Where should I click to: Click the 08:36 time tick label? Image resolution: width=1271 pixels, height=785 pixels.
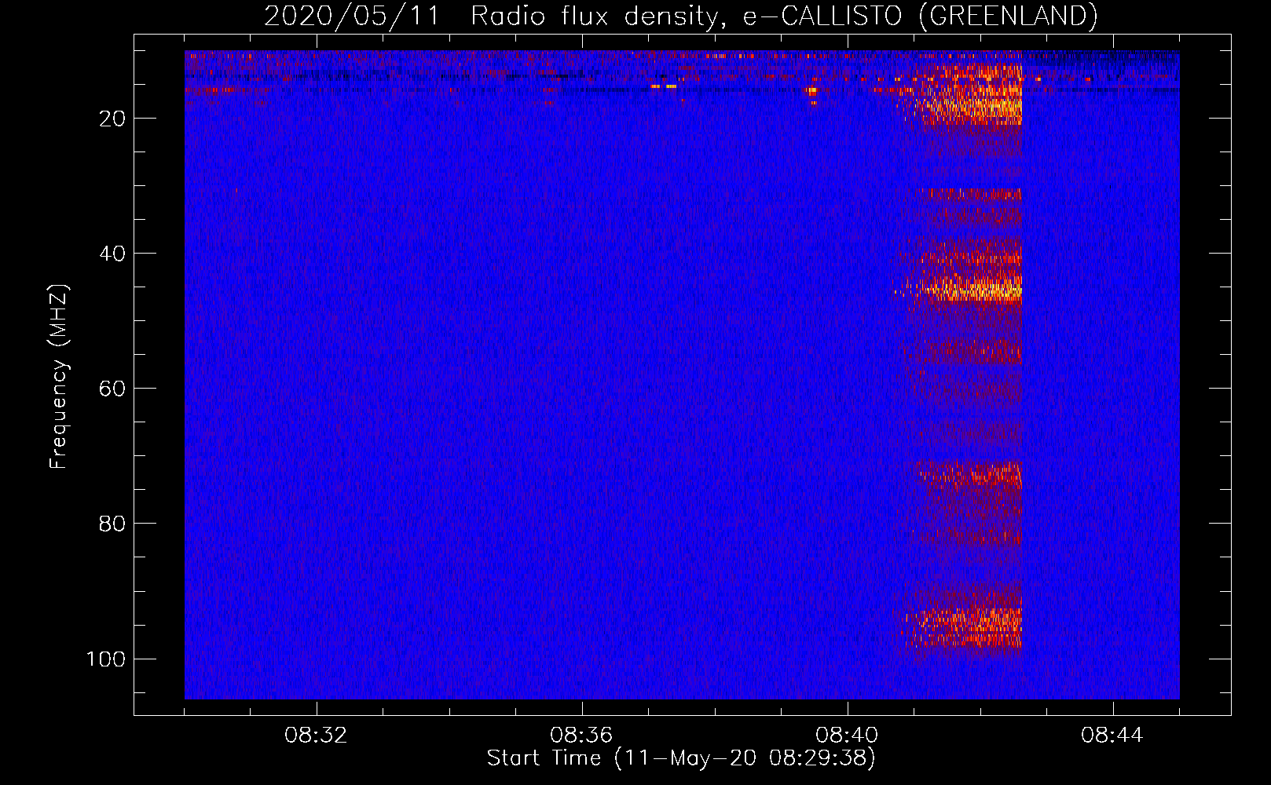tap(582, 736)
